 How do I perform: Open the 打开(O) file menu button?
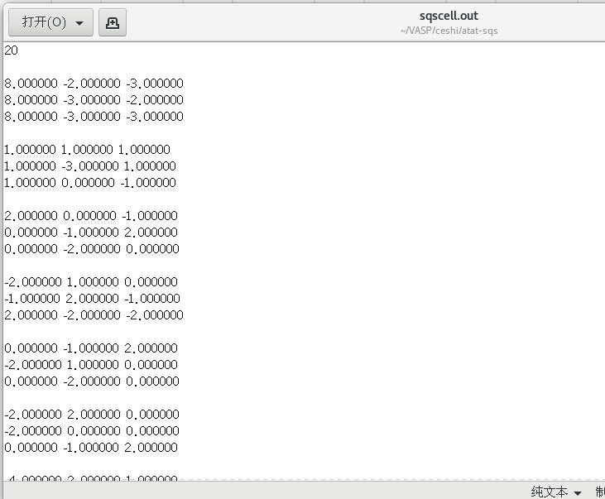tap(50, 22)
